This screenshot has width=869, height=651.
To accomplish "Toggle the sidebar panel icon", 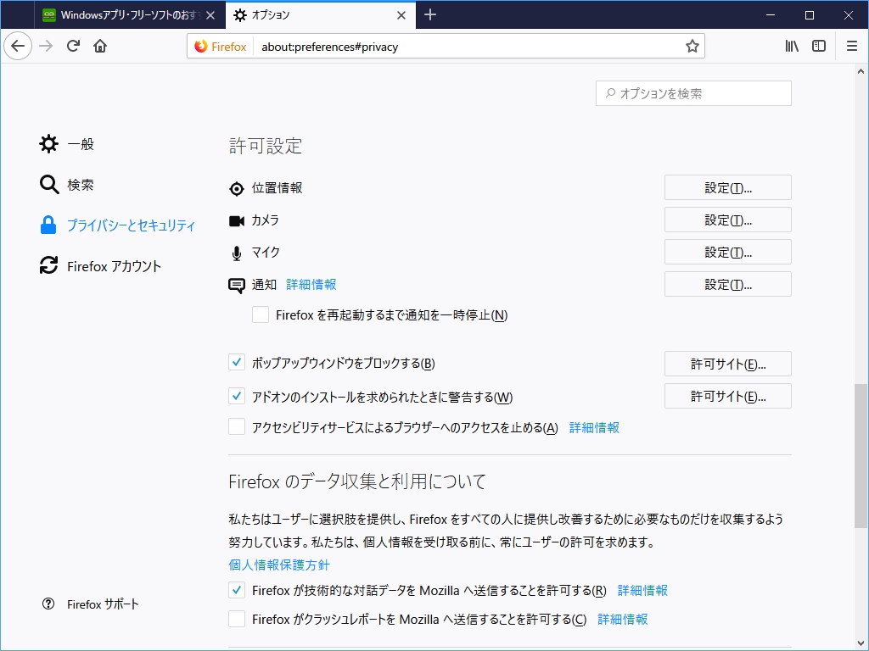I will pyautogui.click(x=818, y=47).
